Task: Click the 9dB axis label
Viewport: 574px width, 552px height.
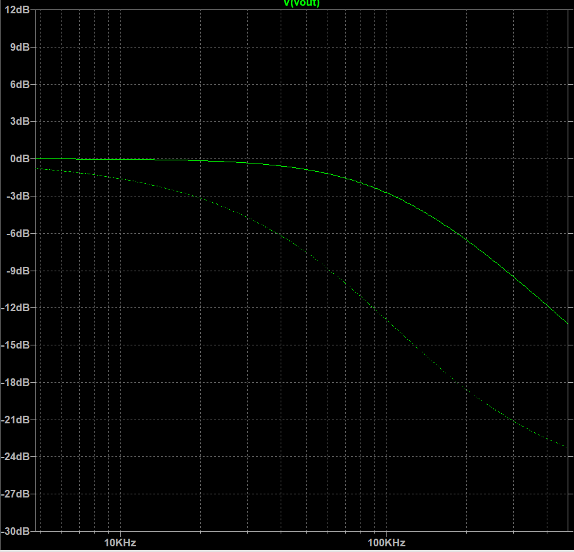Action: pos(20,47)
